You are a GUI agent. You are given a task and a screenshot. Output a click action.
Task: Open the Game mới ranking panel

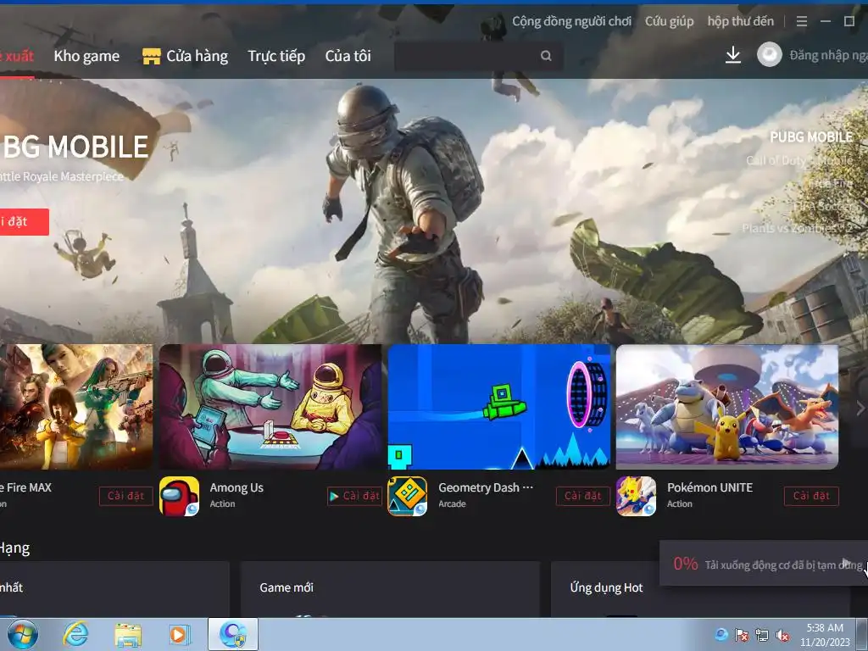point(390,589)
